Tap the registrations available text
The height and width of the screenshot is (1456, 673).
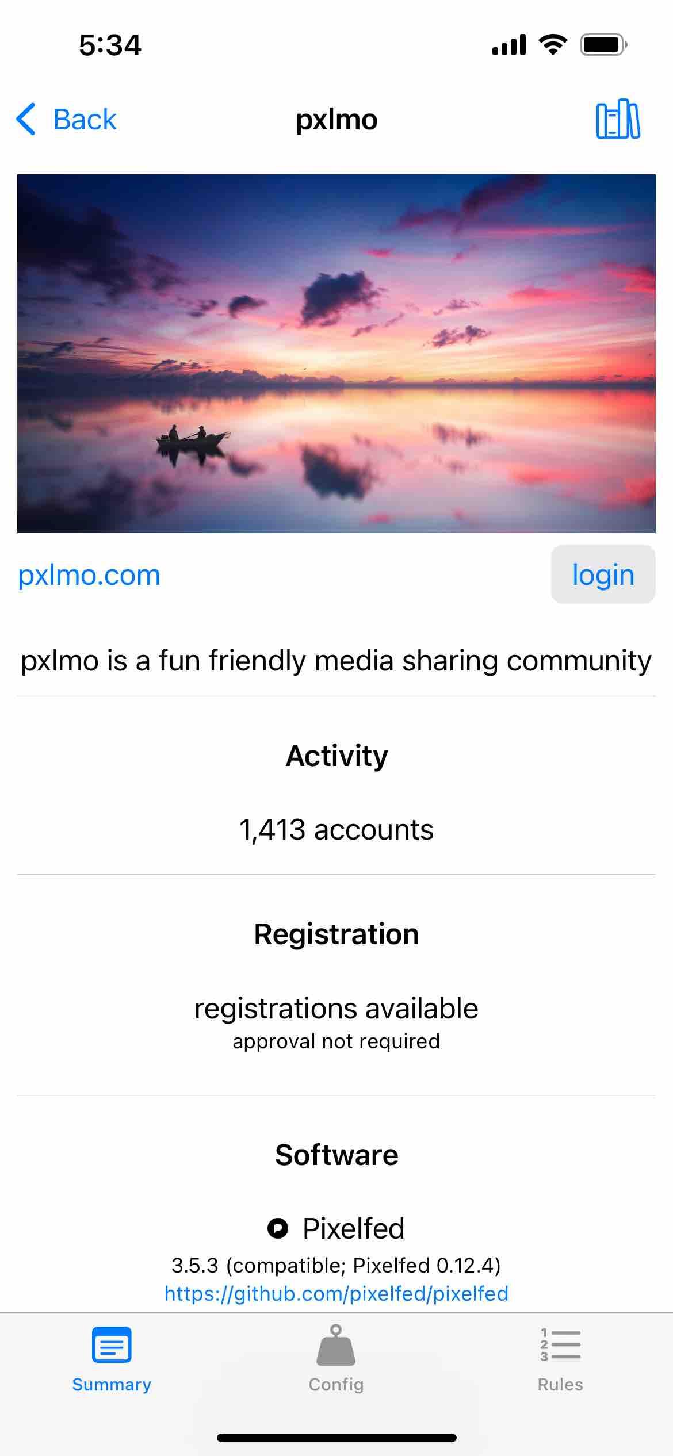336,1009
